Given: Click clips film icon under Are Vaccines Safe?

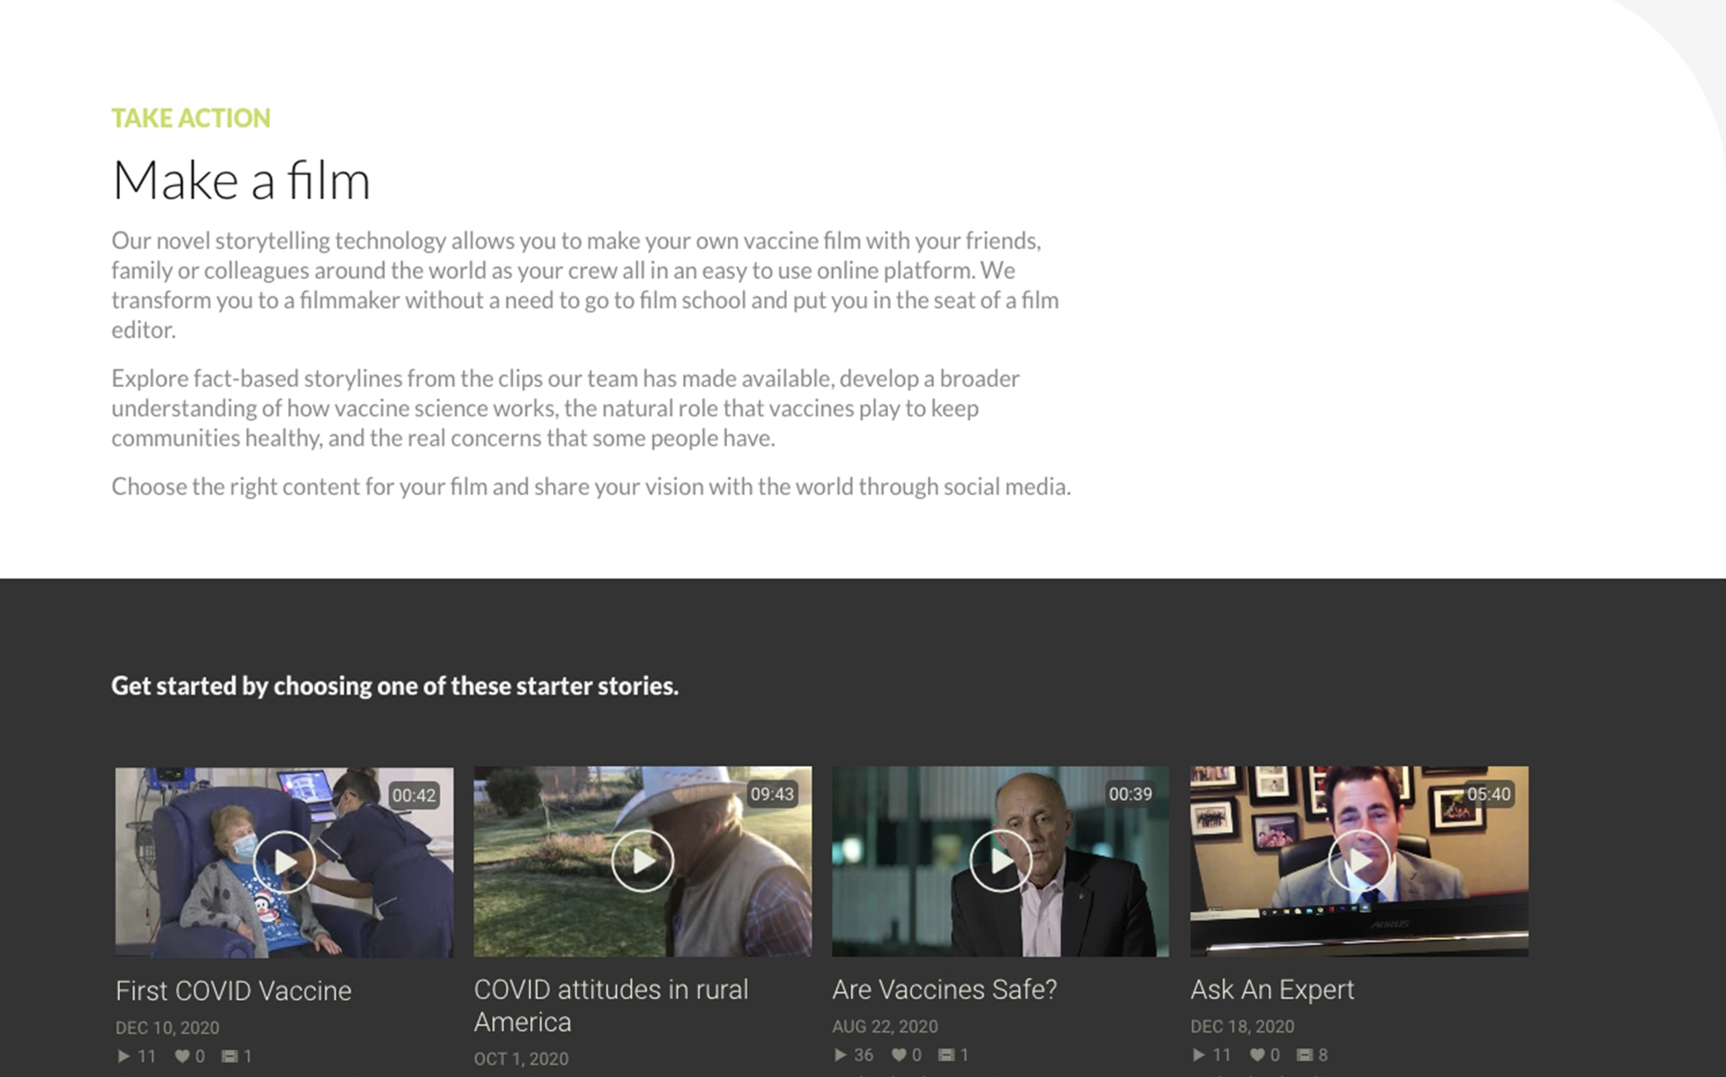Looking at the screenshot, I should pos(946,1054).
